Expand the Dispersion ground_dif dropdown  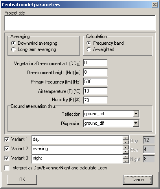click(136, 123)
